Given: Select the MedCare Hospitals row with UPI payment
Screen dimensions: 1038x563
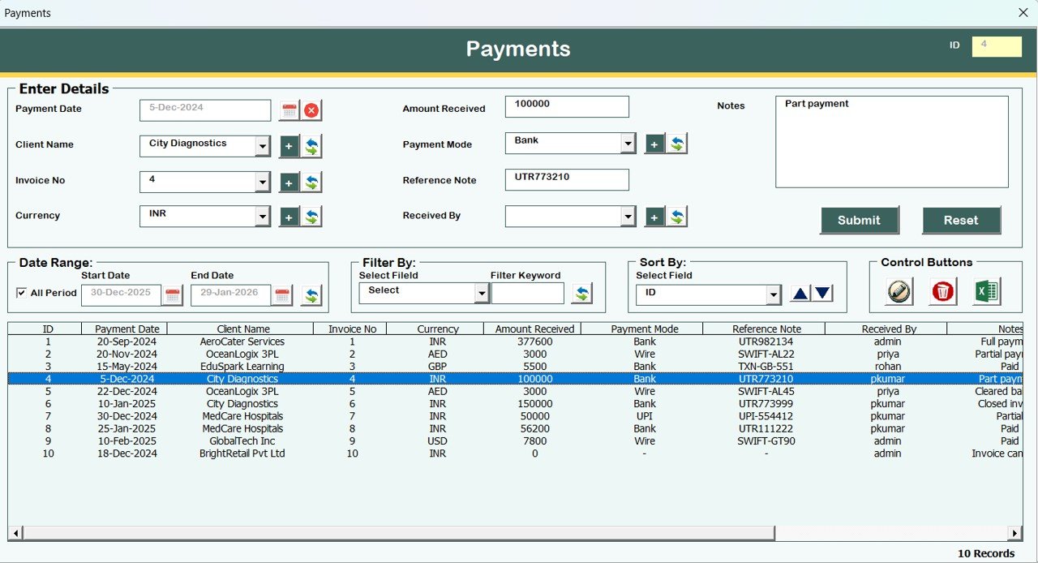Looking at the screenshot, I should pos(324,416).
